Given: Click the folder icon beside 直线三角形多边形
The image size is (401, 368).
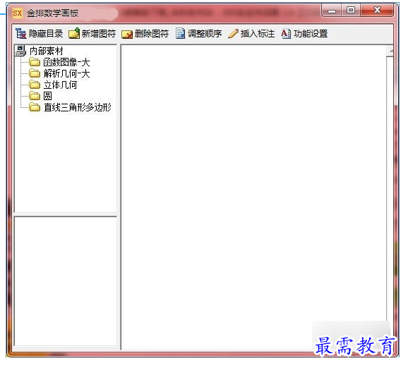Looking at the screenshot, I should 35,107.
